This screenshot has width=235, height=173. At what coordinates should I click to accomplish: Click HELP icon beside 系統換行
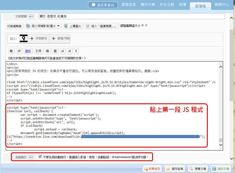(31, 157)
